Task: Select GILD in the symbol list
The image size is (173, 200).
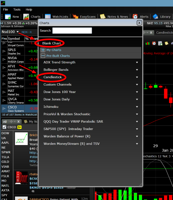Action: click(5, 162)
